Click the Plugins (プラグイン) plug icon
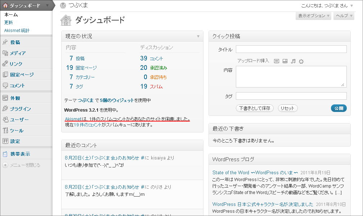The height and width of the screenshot is (216, 363). [x=5, y=109]
